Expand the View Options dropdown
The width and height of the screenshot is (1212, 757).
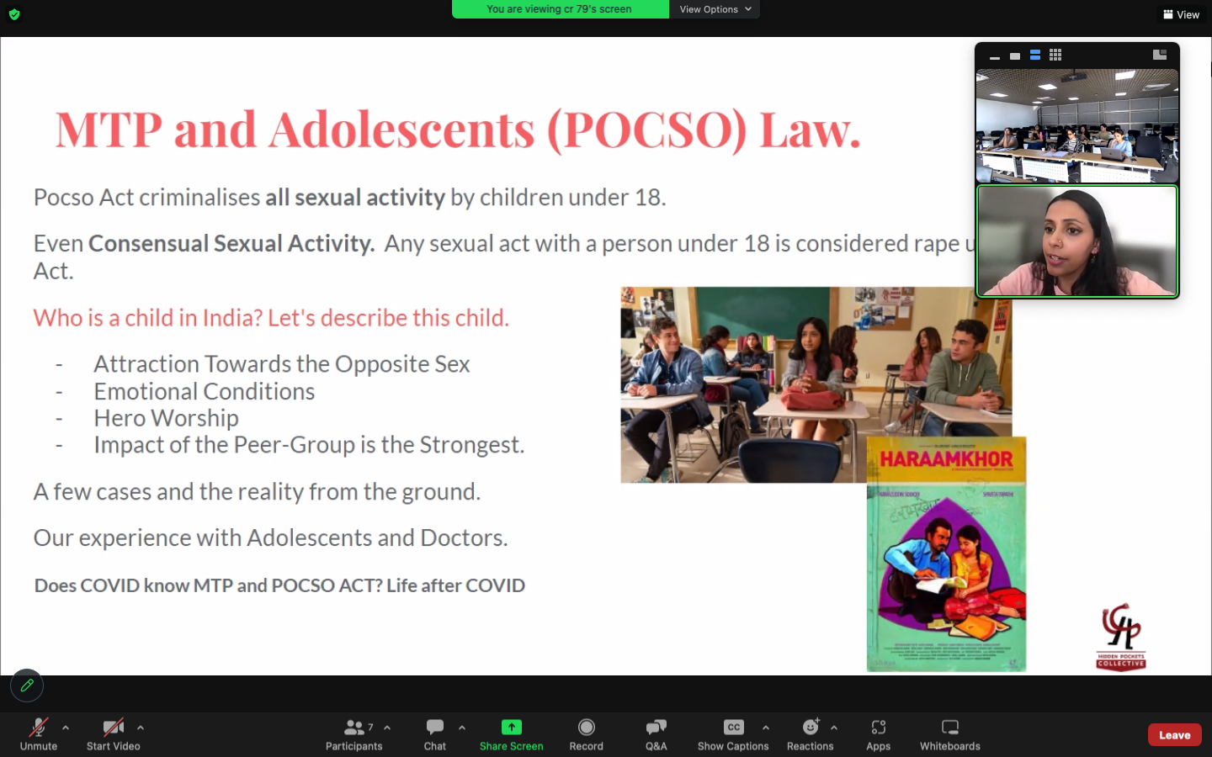click(x=715, y=9)
